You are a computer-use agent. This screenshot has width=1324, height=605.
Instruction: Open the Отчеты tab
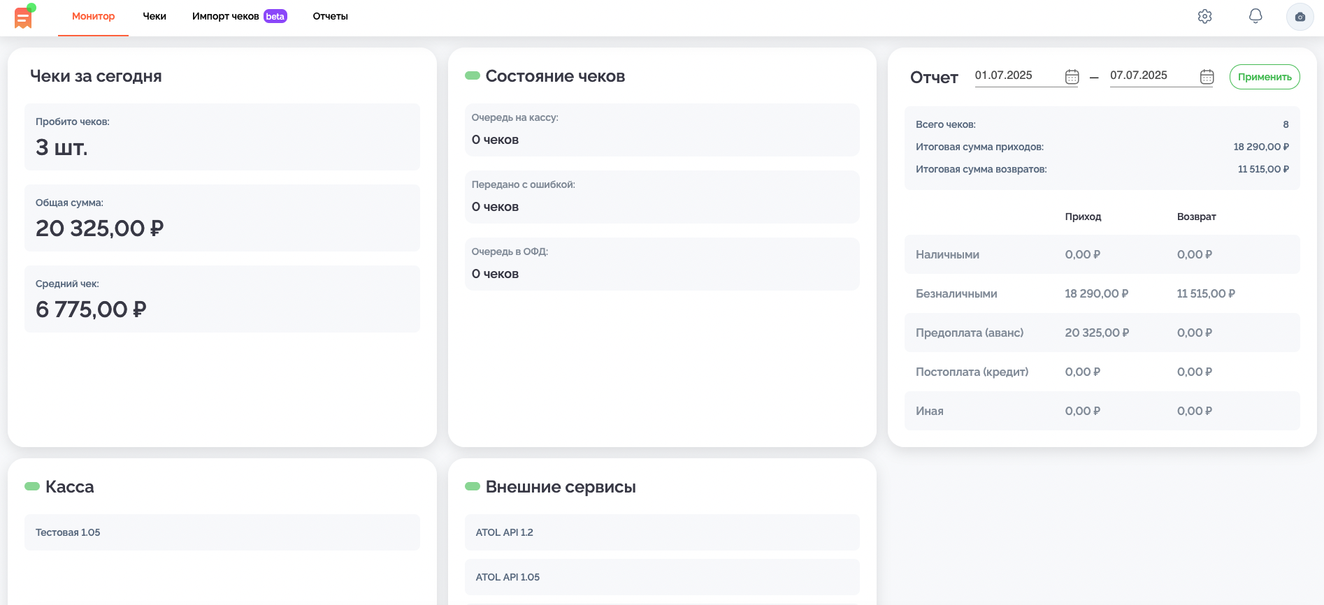tap(330, 16)
